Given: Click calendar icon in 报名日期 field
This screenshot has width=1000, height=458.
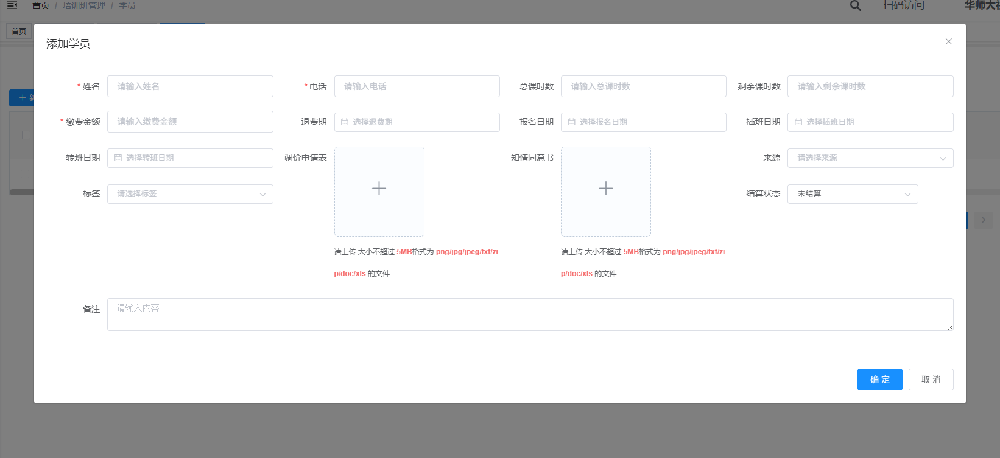Looking at the screenshot, I should pos(571,122).
